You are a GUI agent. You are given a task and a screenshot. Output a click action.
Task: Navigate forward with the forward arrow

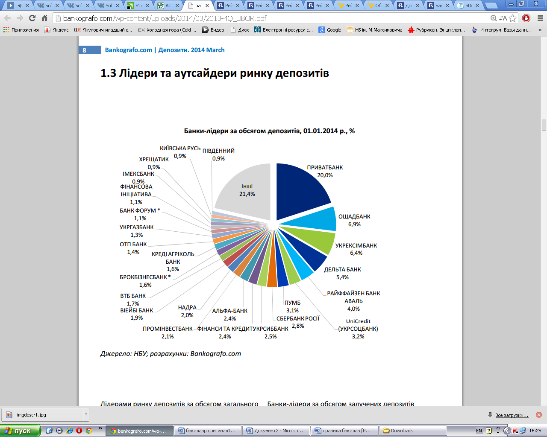click(20, 18)
